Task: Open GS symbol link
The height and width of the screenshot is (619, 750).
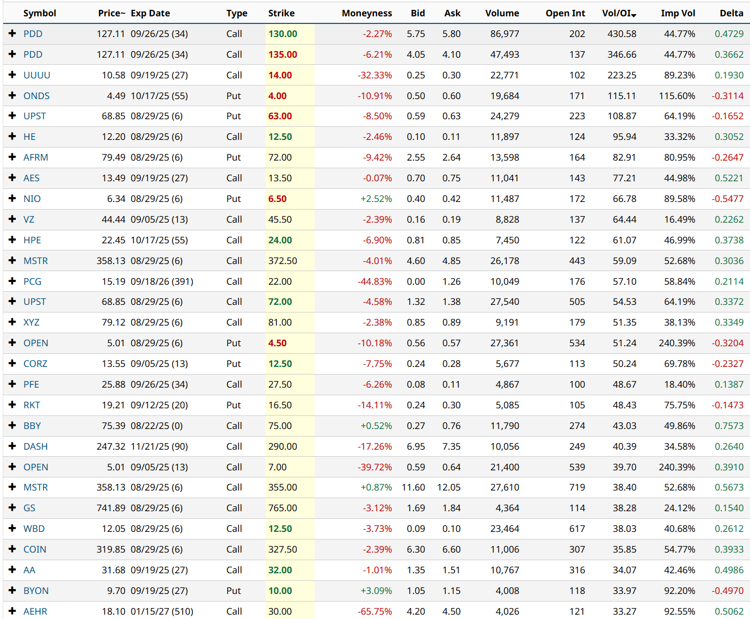Action: [x=29, y=508]
